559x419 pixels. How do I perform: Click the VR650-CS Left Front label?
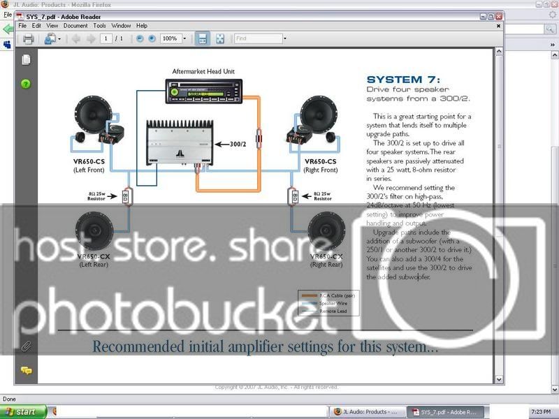click(x=89, y=166)
